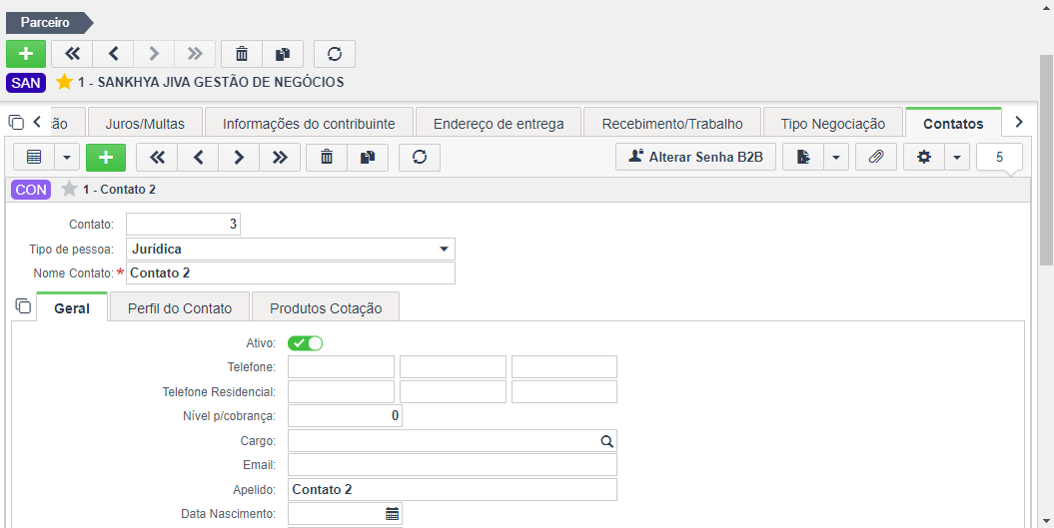Image resolution: width=1054 pixels, height=528 pixels.
Task: Go to previous Parceiro record
Action: 113,54
